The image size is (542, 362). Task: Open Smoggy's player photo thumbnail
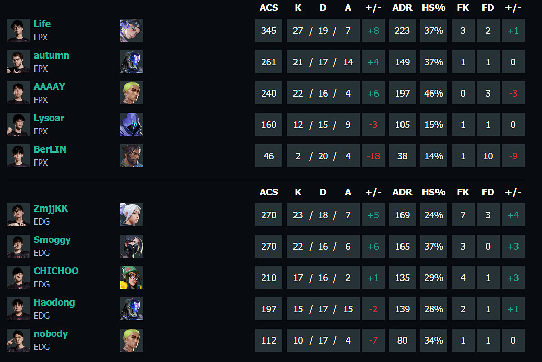18,246
